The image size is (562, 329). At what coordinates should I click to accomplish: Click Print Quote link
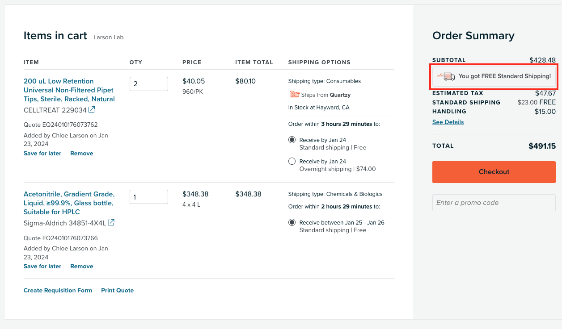[x=117, y=290]
